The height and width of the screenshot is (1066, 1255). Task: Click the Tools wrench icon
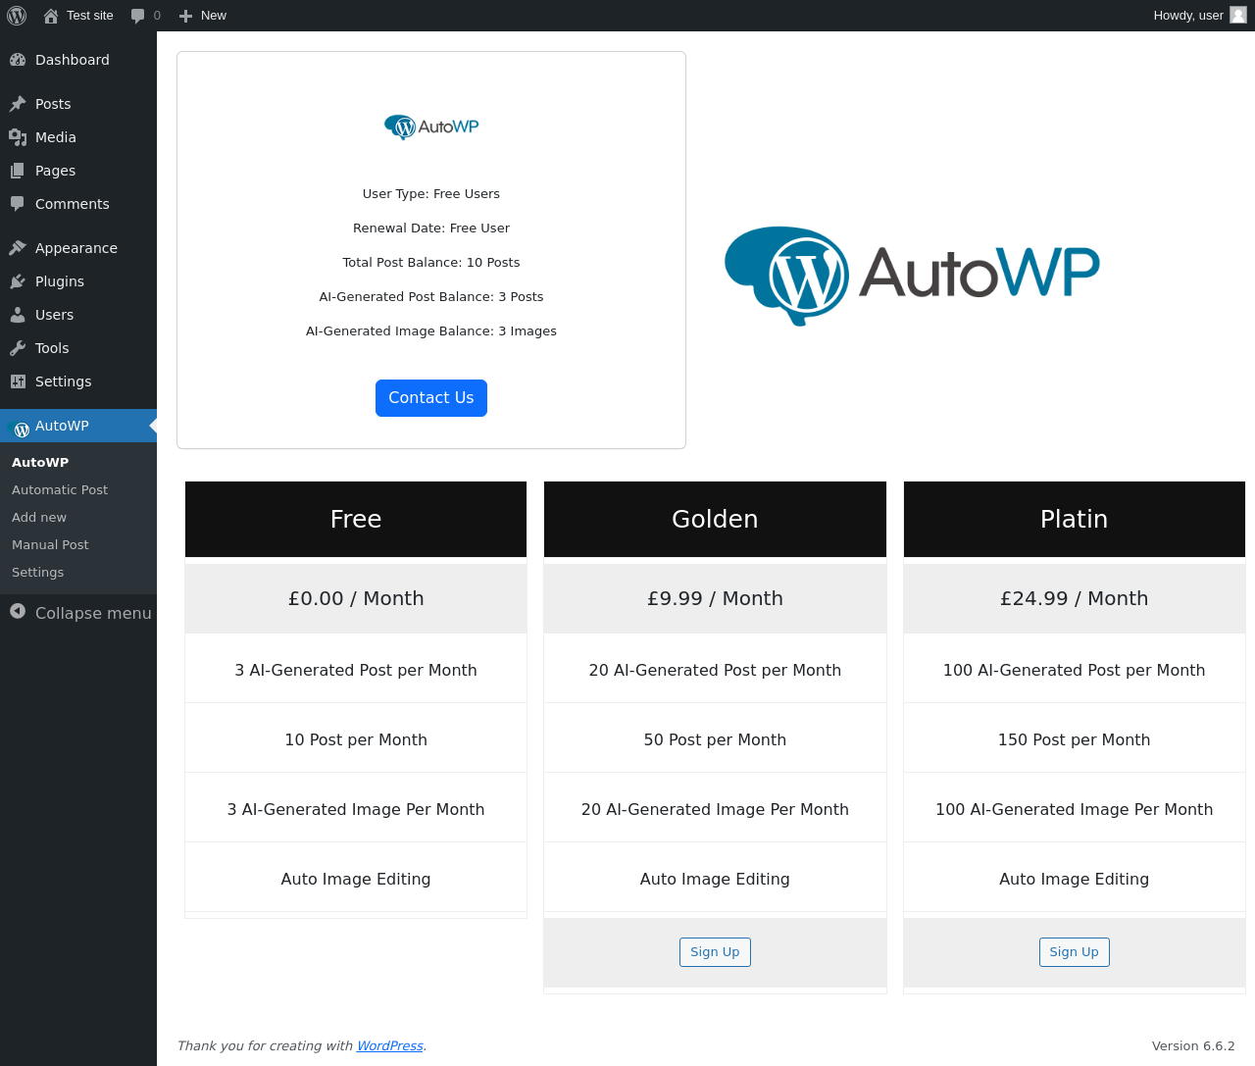(18, 348)
